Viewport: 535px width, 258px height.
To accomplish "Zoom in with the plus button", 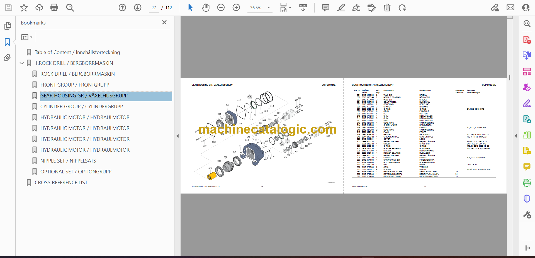I will click(236, 8).
